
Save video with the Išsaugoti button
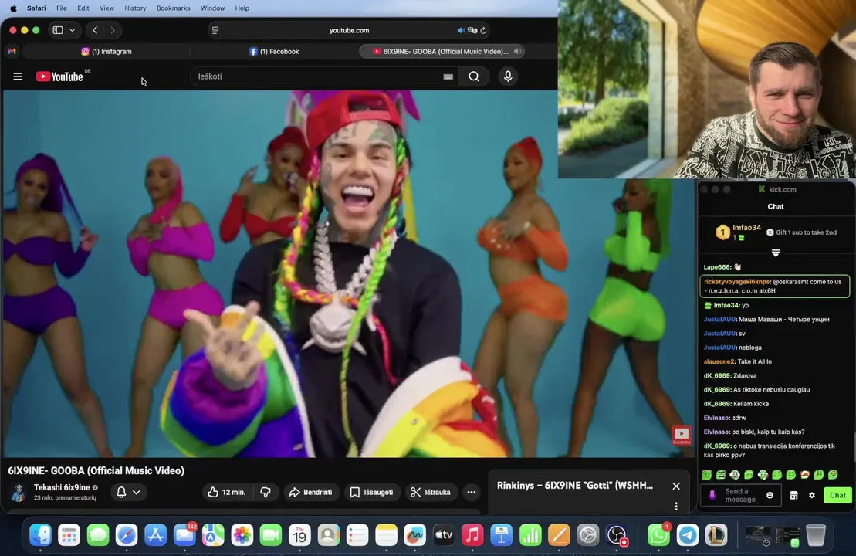pyautogui.click(x=372, y=492)
